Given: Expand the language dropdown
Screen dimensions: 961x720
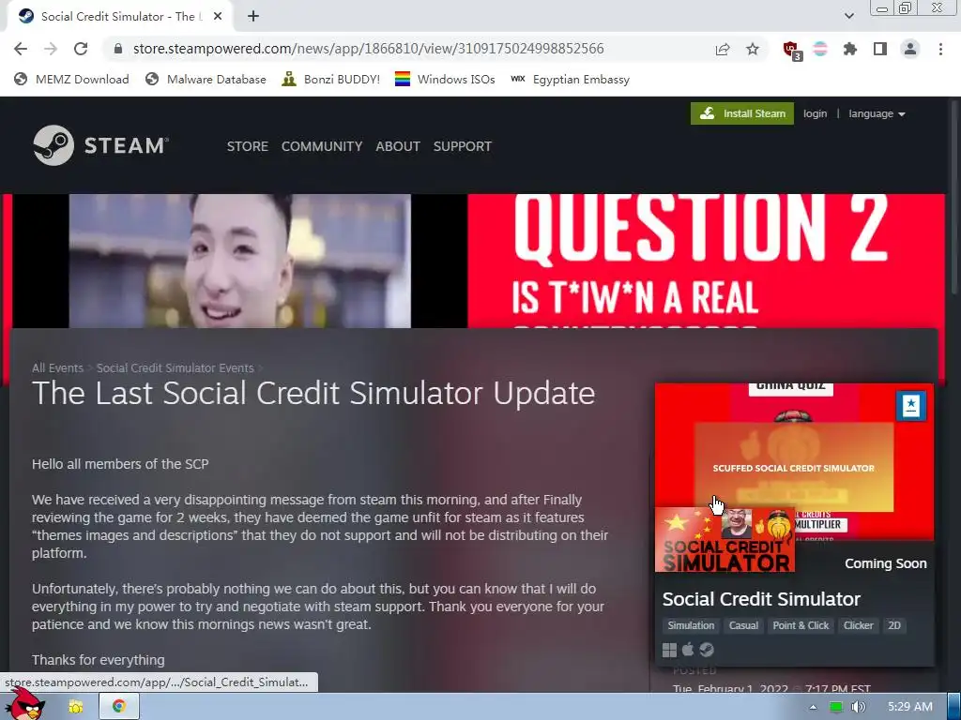Looking at the screenshot, I should [x=877, y=113].
